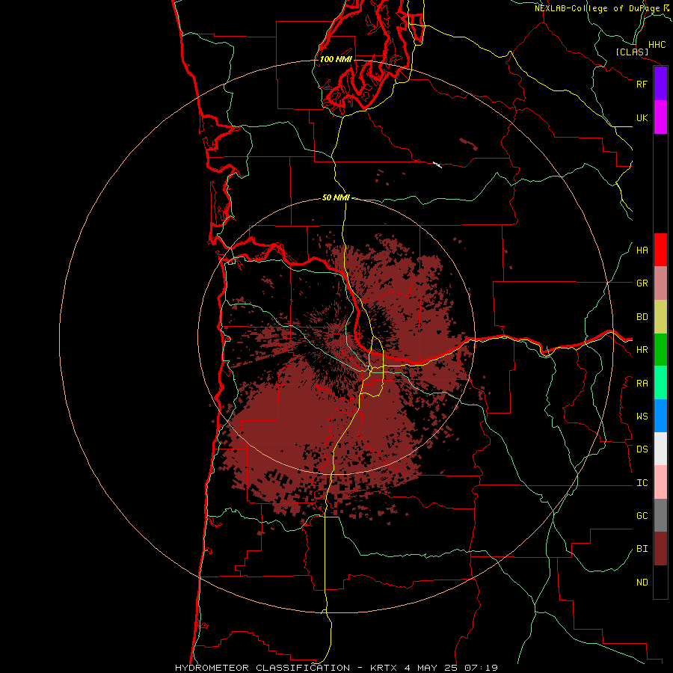Click the UK magenta legend swatch
This screenshot has width=673, height=673.
[660, 117]
